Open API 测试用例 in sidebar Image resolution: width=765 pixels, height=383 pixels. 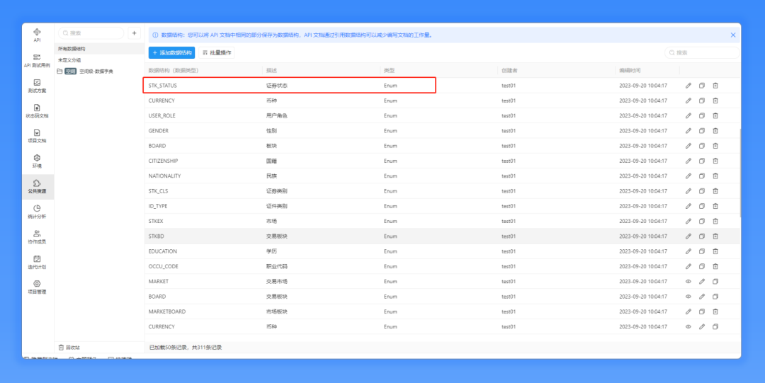37,60
